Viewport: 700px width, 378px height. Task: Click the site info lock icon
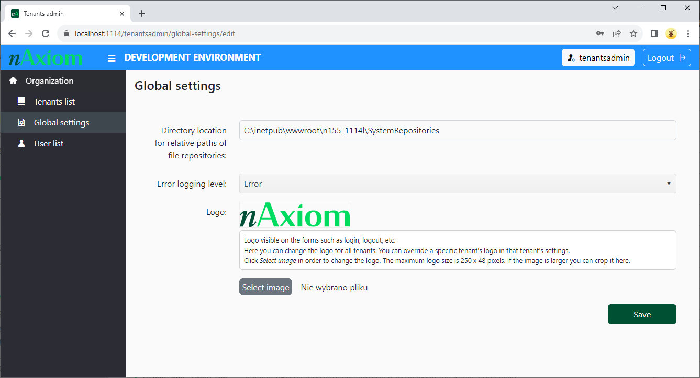click(66, 33)
